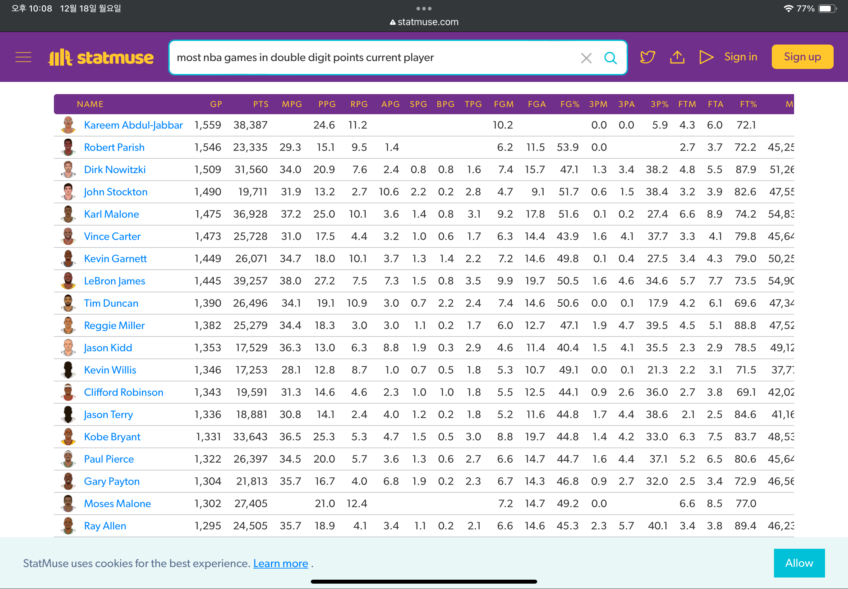Screen dimensions: 848x589
Task: Click LeBron James avatar thumbnail
Action: 68,281
